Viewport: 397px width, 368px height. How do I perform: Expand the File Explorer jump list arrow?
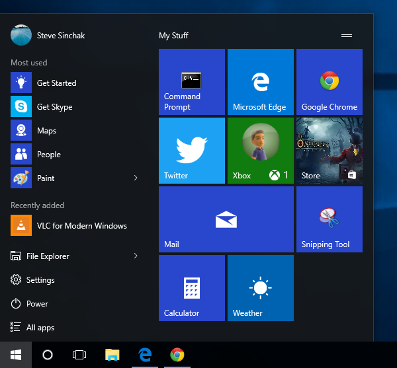point(136,256)
